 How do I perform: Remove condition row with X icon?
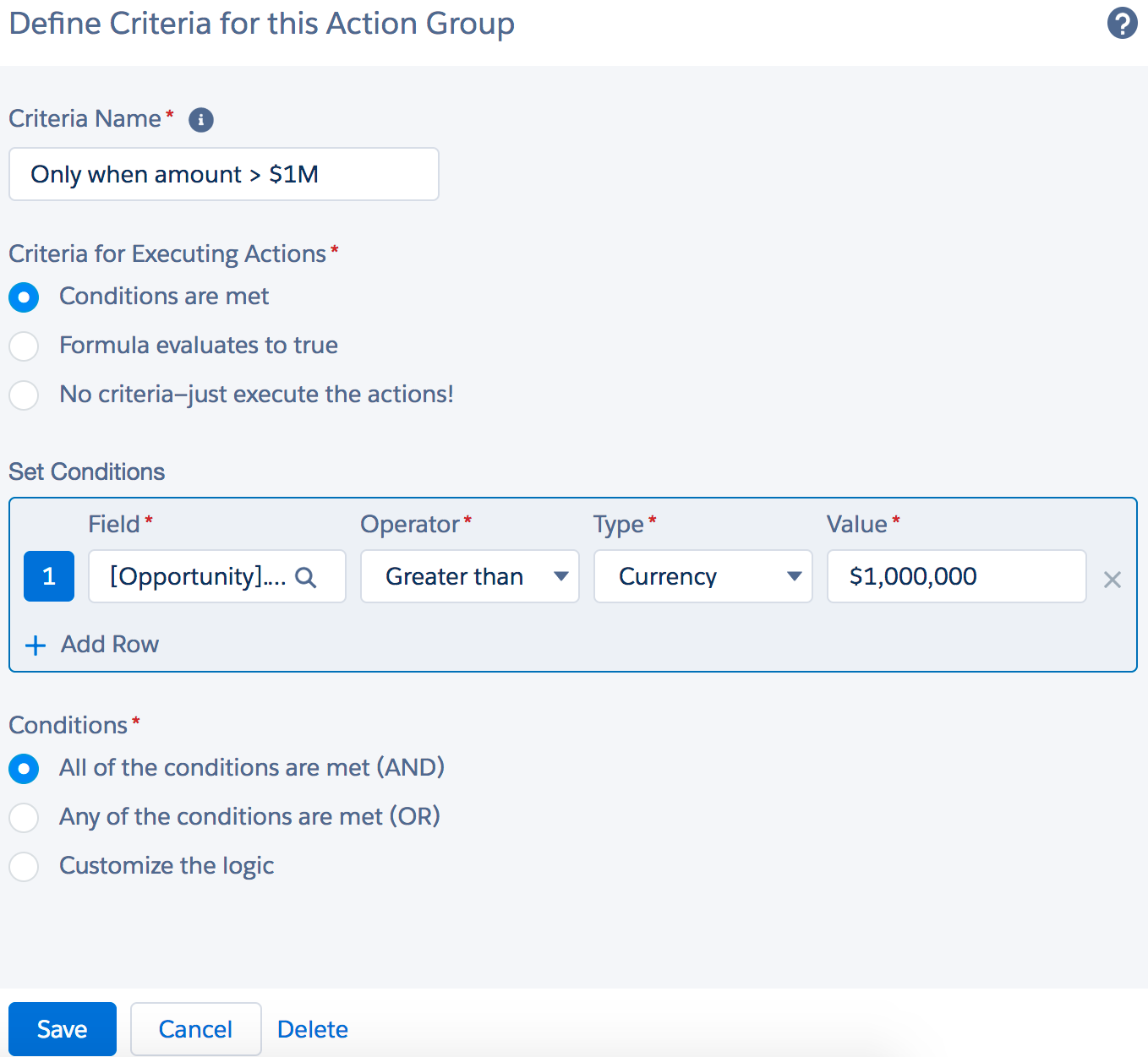[x=1112, y=580]
